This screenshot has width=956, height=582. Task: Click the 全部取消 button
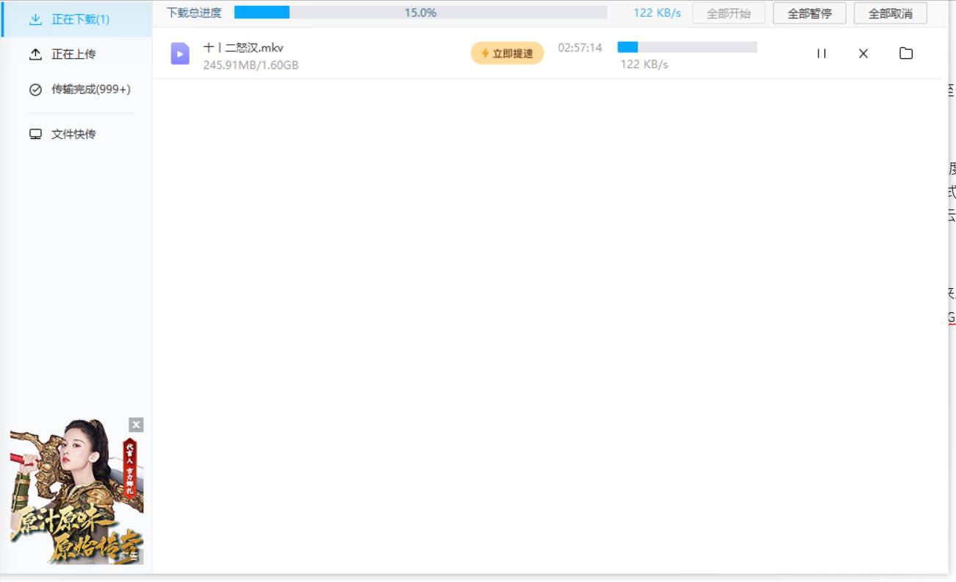click(x=890, y=13)
